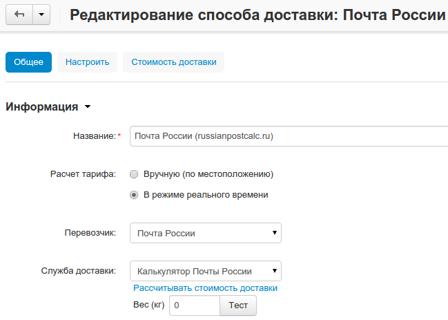This screenshot has width=448, height=320.
Task: Focus the Вес (кг) input field
Action: click(x=195, y=305)
